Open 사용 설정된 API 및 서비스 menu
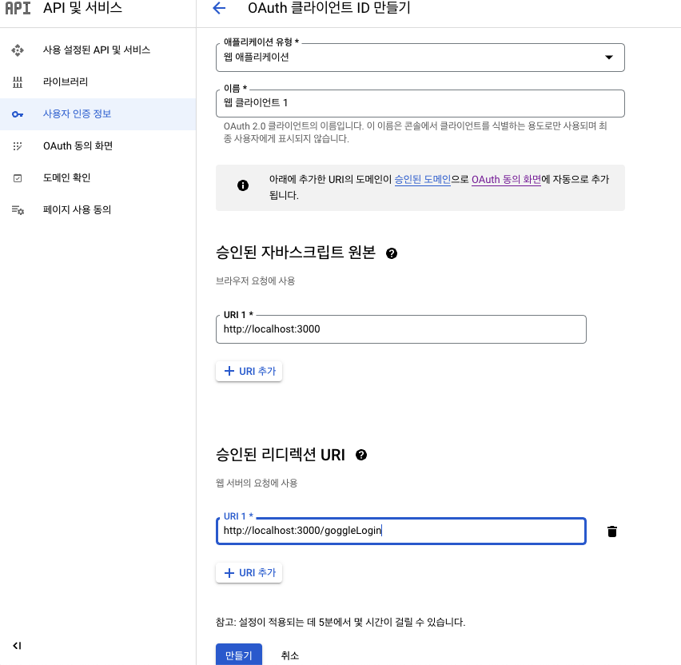The image size is (681, 665). pyautogui.click(x=97, y=50)
